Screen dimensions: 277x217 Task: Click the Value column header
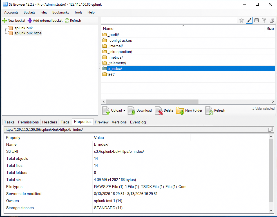pyautogui.click(x=141, y=138)
